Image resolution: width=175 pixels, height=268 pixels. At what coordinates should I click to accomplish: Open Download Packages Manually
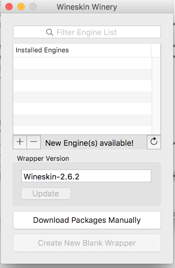(87, 220)
